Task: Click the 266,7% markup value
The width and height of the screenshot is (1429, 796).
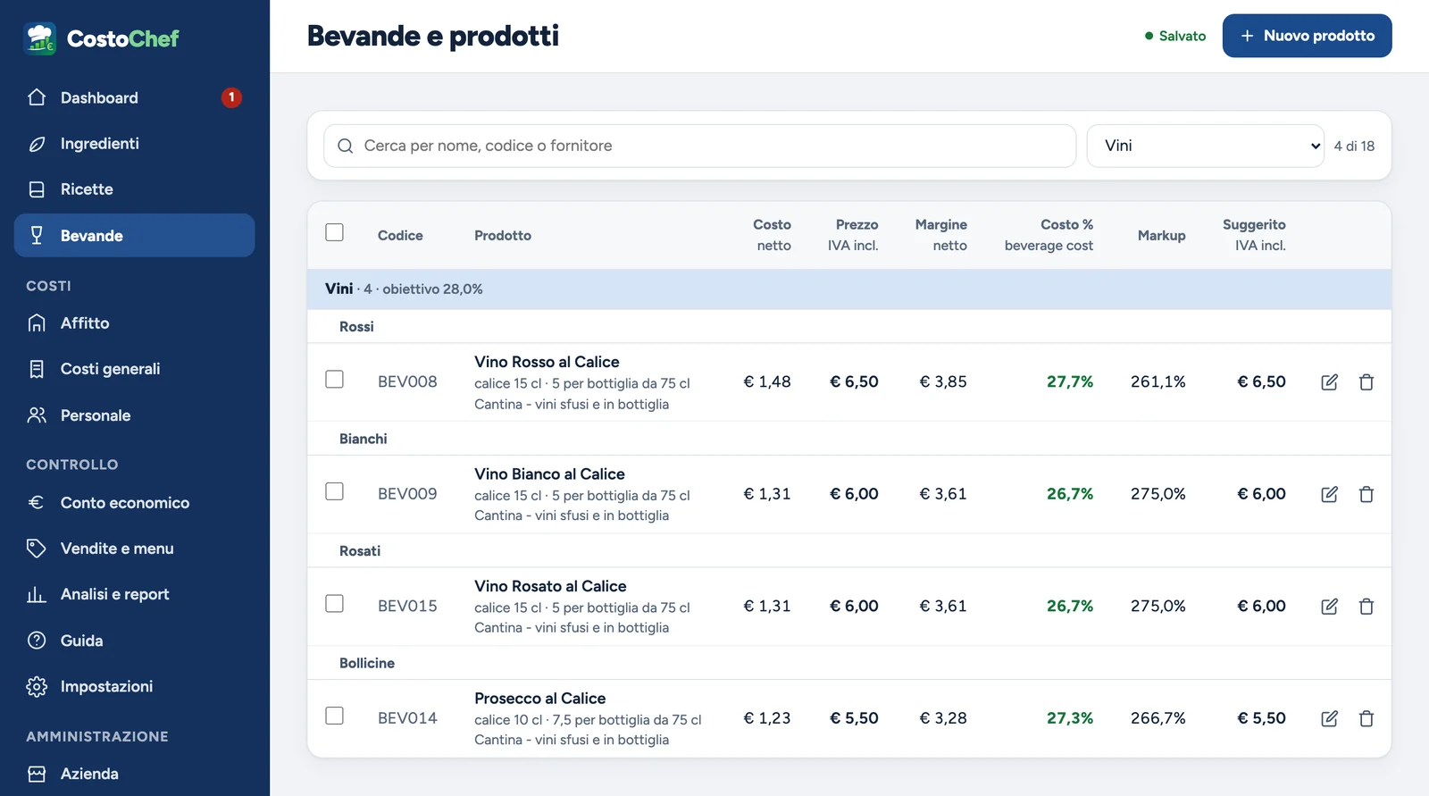Action: [x=1157, y=718]
